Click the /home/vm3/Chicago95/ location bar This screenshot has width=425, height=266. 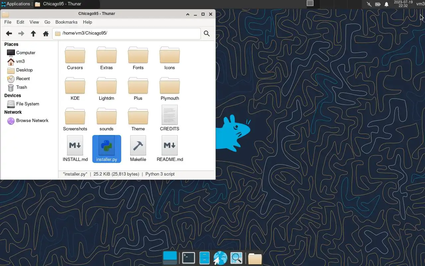(x=127, y=34)
